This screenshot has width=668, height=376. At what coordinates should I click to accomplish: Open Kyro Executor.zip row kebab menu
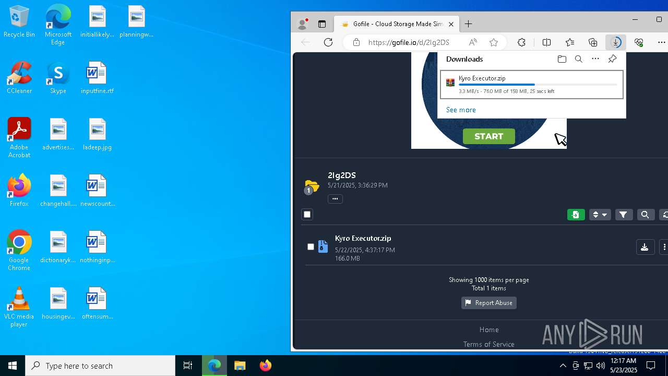pyautogui.click(x=664, y=247)
